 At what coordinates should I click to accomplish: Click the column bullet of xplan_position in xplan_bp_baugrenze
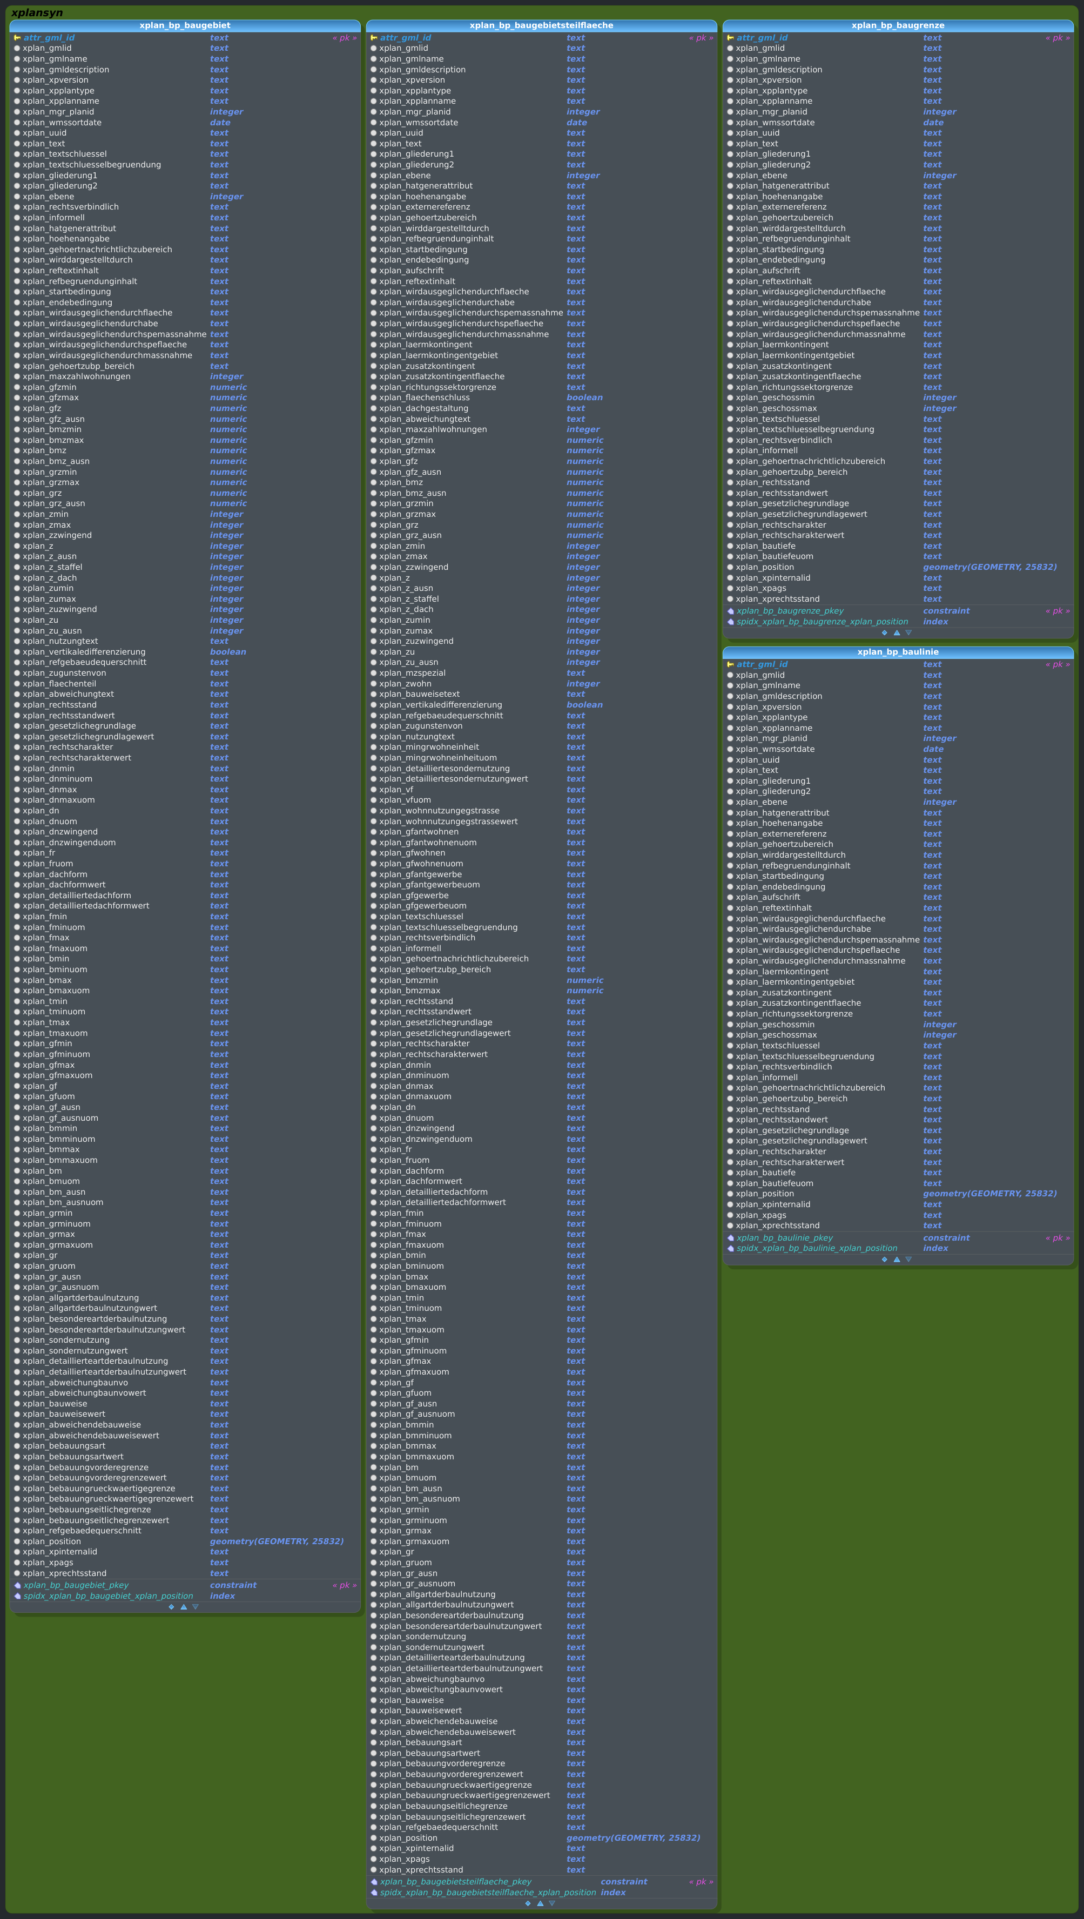coord(730,568)
